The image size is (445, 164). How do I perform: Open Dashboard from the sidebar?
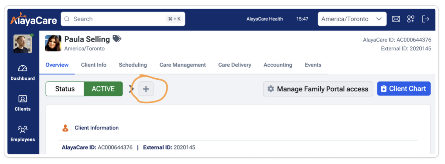coord(23,72)
